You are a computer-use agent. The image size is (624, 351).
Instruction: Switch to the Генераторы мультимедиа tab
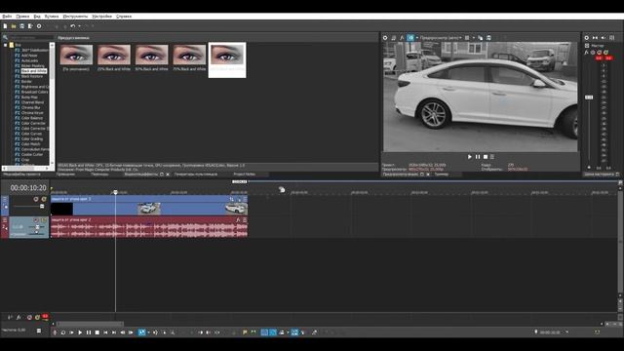click(x=196, y=175)
